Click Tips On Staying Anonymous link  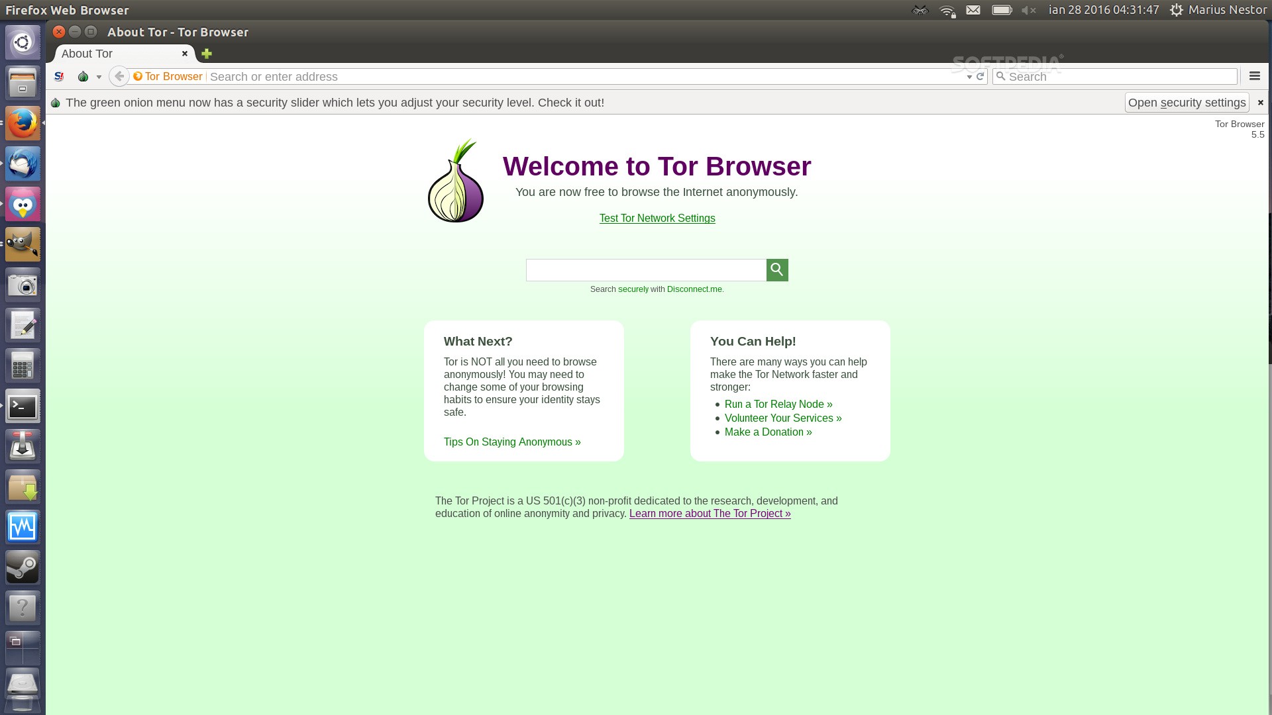coord(512,442)
